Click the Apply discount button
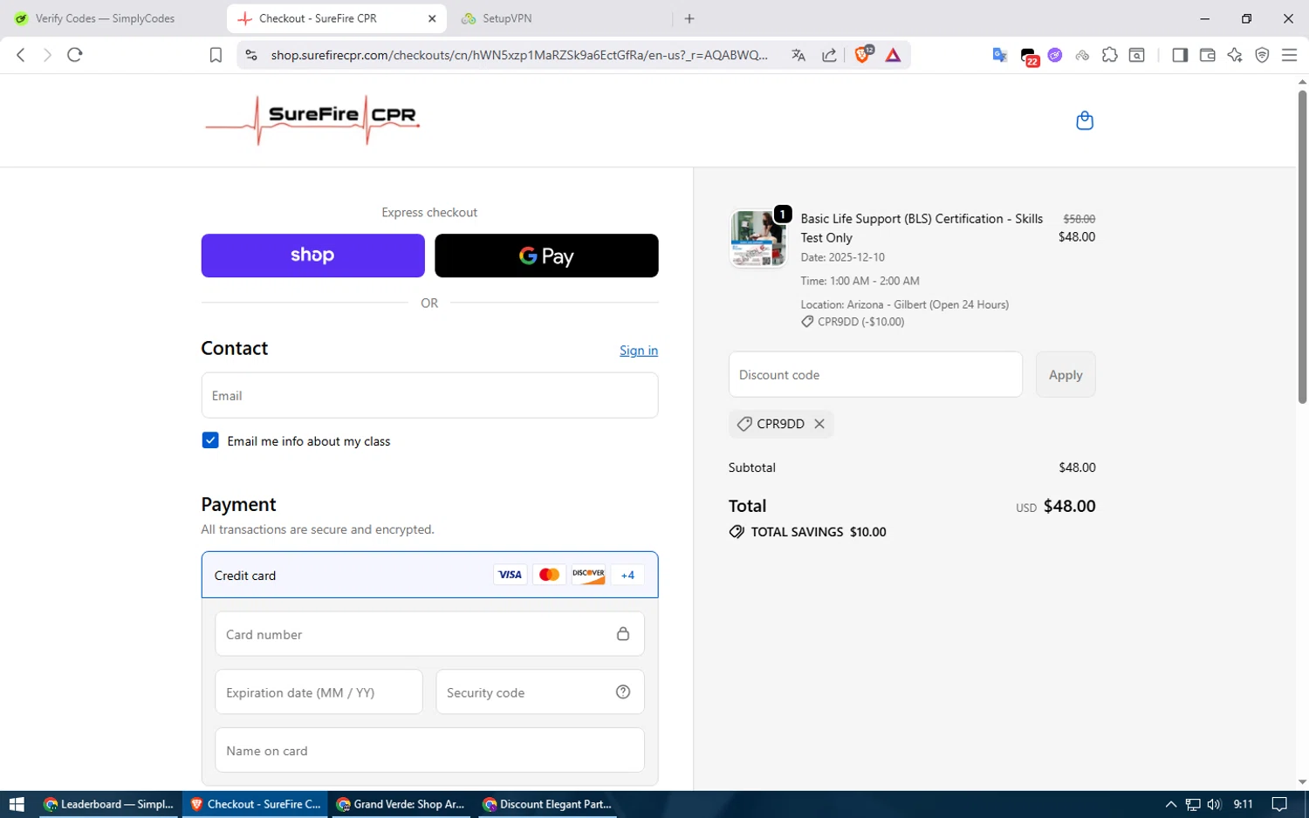1309x818 pixels. (x=1066, y=374)
